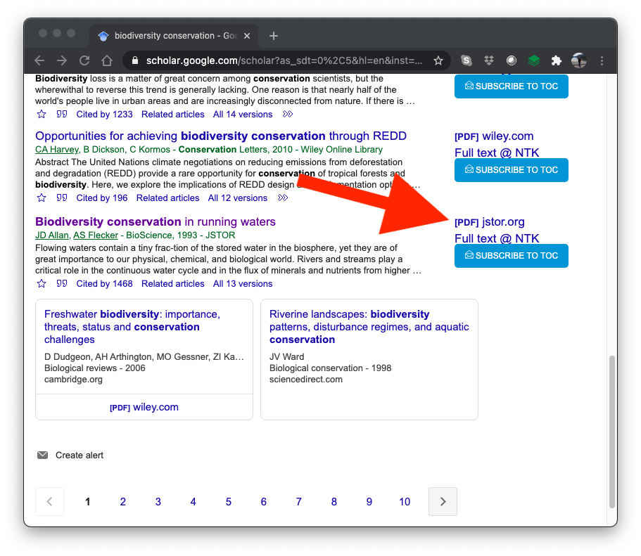The image size is (641, 556).
Task: Cite the REDD article with quote icon
Action: pyautogui.click(x=62, y=198)
